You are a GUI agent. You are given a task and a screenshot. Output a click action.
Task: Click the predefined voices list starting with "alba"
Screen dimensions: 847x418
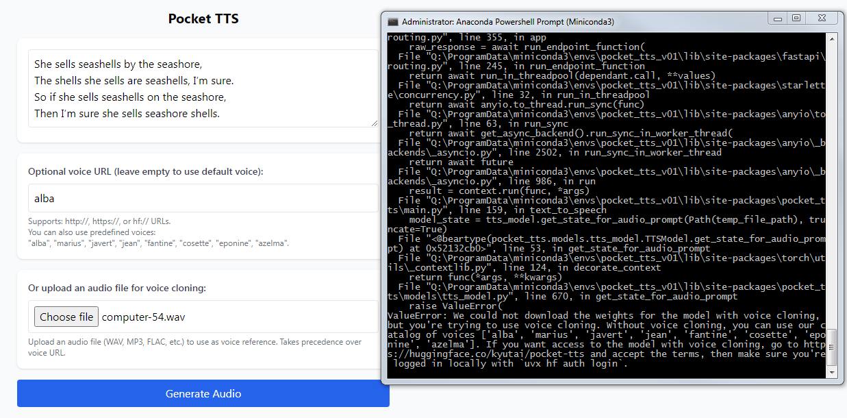click(x=158, y=243)
